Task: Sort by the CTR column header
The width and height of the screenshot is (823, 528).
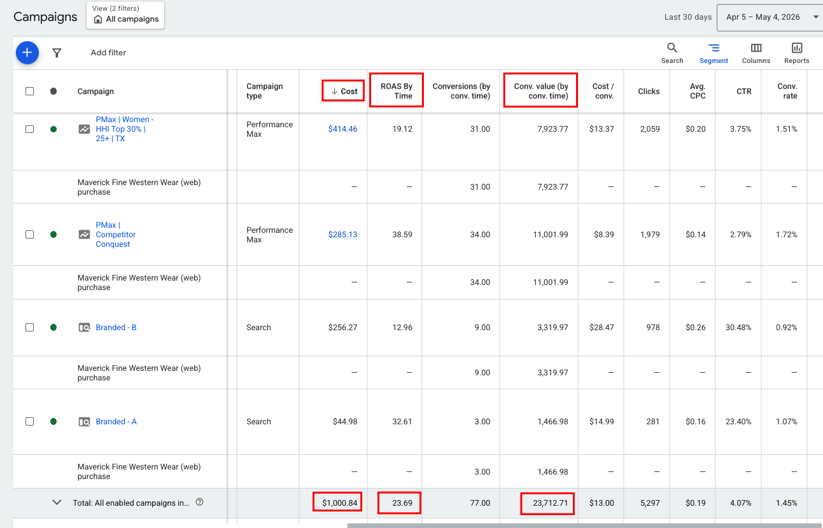Action: point(744,91)
